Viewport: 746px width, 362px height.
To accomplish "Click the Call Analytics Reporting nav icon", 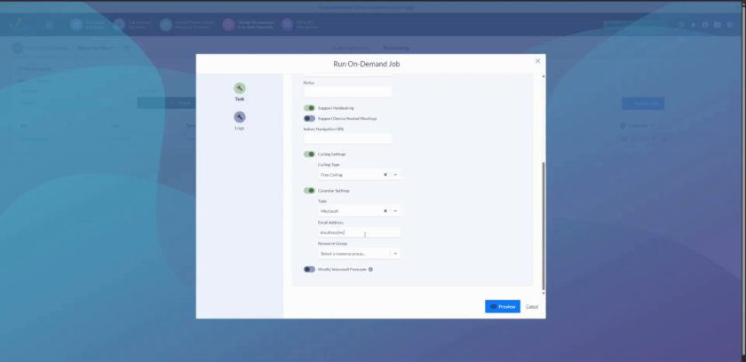I will click(x=119, y=25).
